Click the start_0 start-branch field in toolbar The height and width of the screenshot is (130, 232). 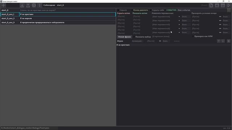coord(61,5)
